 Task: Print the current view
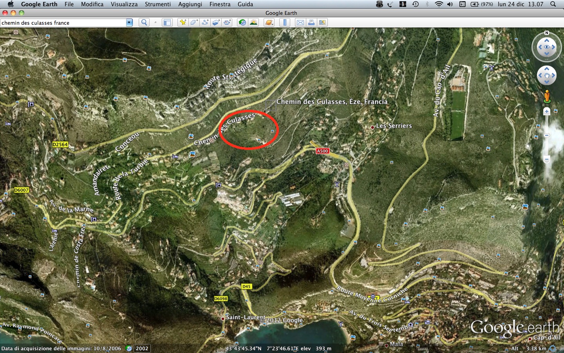tap(311, 22)
